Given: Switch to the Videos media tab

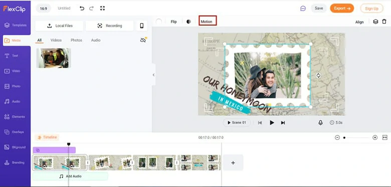Looking at the screenshot, I should coord(56,40).
